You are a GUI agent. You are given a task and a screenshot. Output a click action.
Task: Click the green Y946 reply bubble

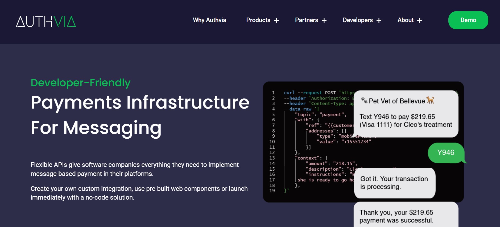(446, 153)
